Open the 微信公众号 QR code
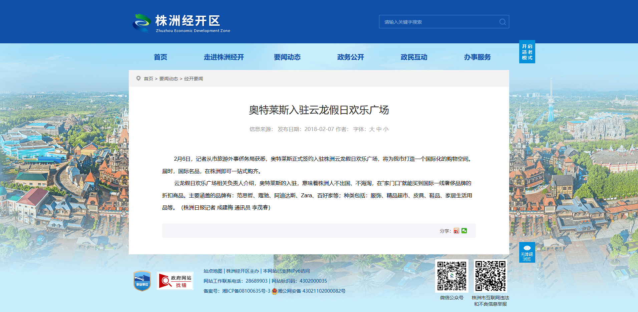This screenshot has width=638, height=312. [452, 276]
